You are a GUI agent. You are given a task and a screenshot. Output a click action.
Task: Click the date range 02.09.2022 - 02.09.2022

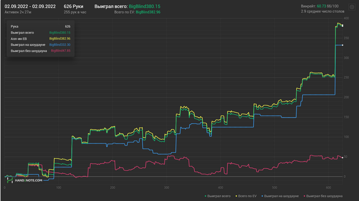[x=30, y=7]
